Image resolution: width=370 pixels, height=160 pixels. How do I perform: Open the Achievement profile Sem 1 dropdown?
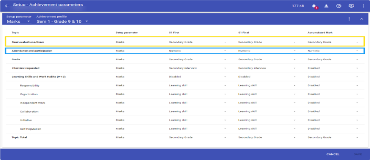coord(63,22)
